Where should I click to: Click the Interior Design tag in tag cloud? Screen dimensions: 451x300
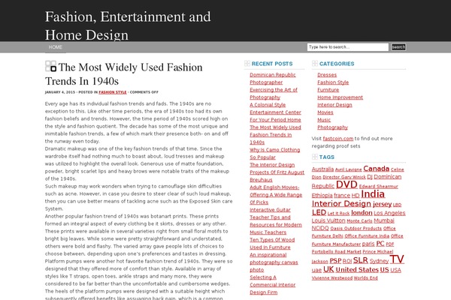(x=341, y=203)
